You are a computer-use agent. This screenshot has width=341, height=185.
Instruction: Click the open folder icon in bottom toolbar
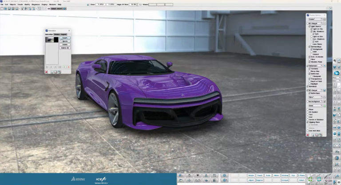pyautogui.click(x=181, y=180)
